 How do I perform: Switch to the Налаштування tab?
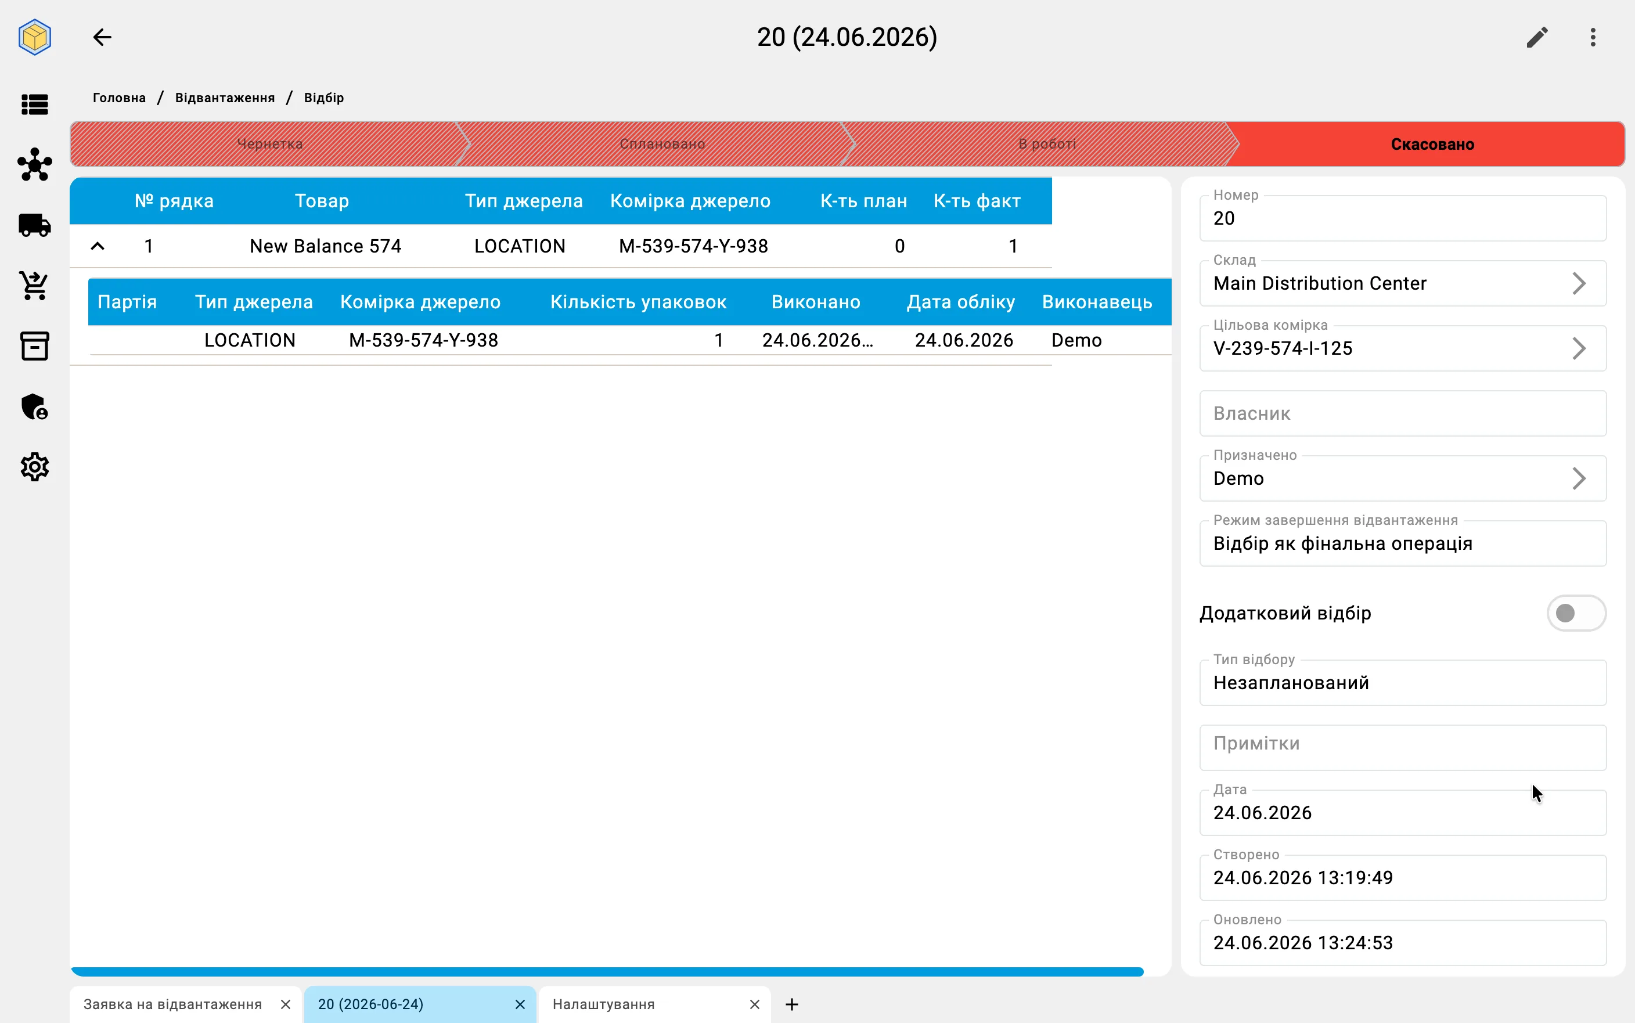point(603,1004)
